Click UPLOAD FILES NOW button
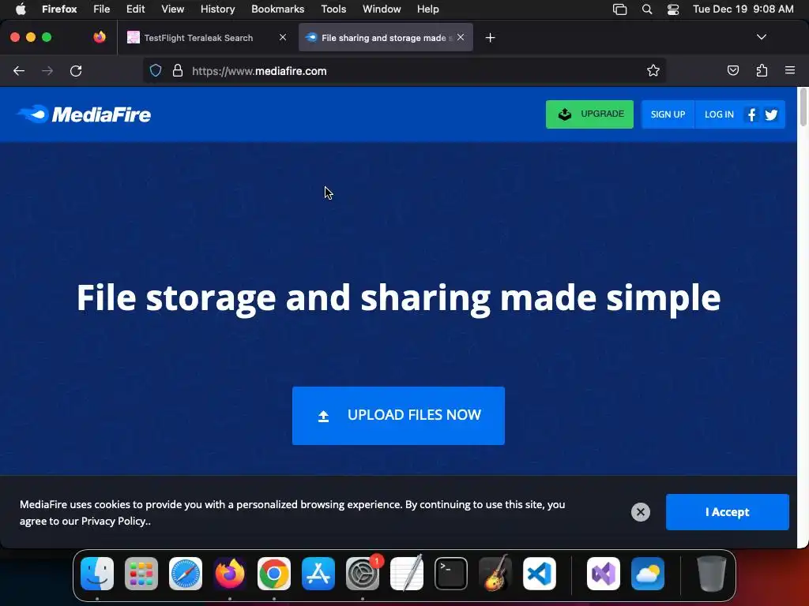Viewport: 809px width, 606px height. 398,415
